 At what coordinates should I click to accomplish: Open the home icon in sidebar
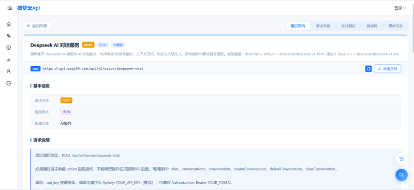[x=9, y=24]
